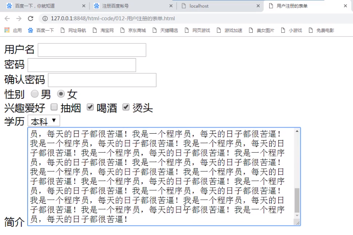
Task: Close the 用户注册的表单 tab
Action: 345,6
